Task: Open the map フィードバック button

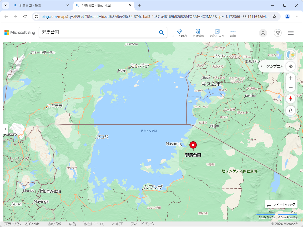Action: pos(281,204)
